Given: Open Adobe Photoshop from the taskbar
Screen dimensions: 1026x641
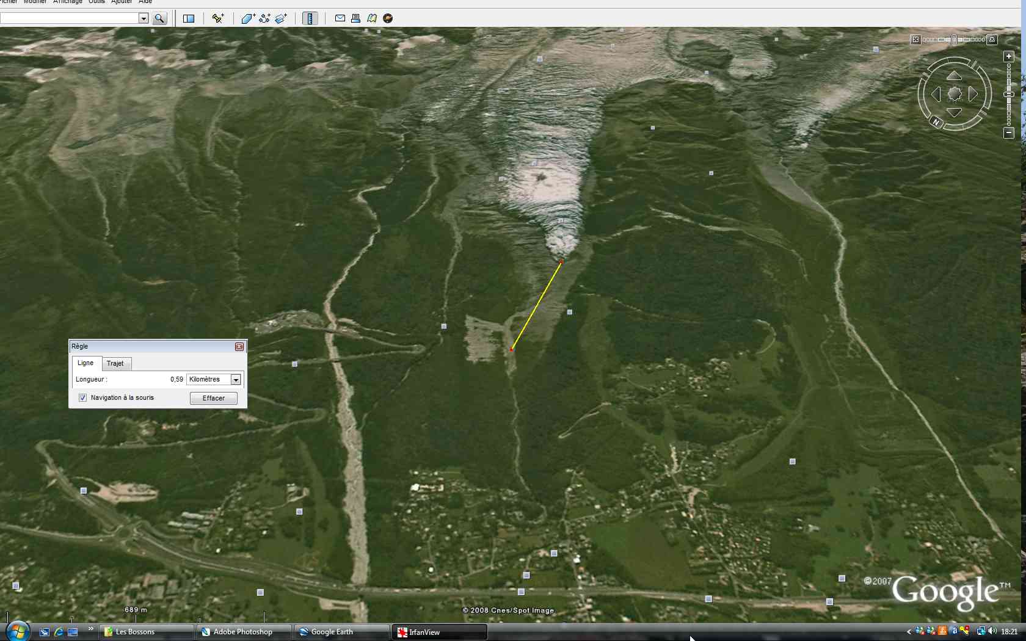Looking at the screenshot, I should coord(242,632).
